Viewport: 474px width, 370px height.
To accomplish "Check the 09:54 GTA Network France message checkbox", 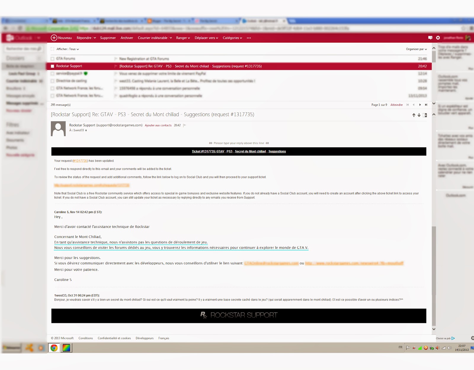I will [52, 88].
